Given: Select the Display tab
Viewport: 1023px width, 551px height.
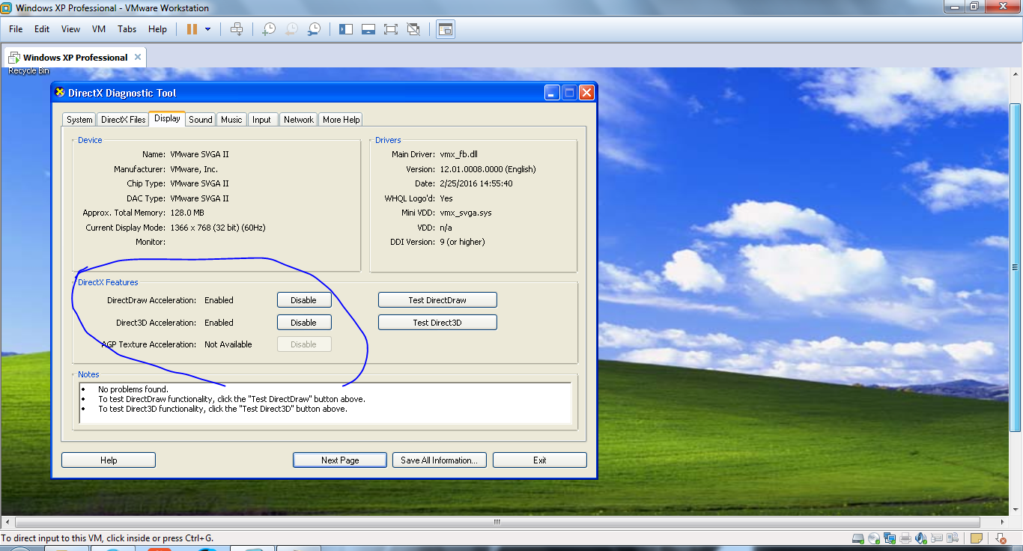Looking at the screenshot, I should [x=167, y=118].
